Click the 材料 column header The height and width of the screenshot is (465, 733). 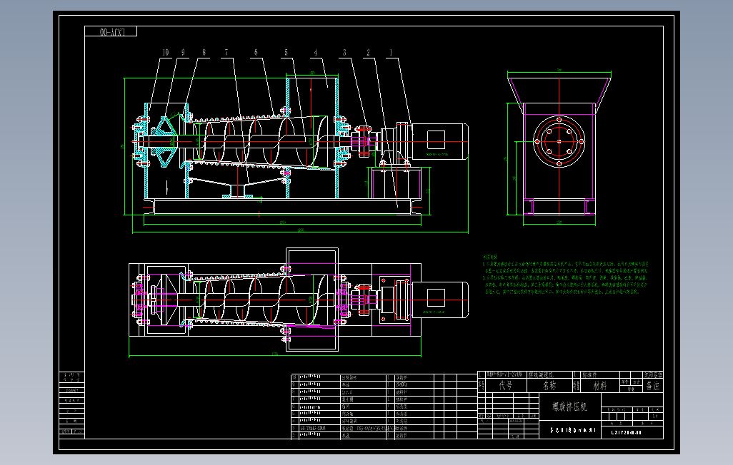pyautogui.click(x=600, y=385)
